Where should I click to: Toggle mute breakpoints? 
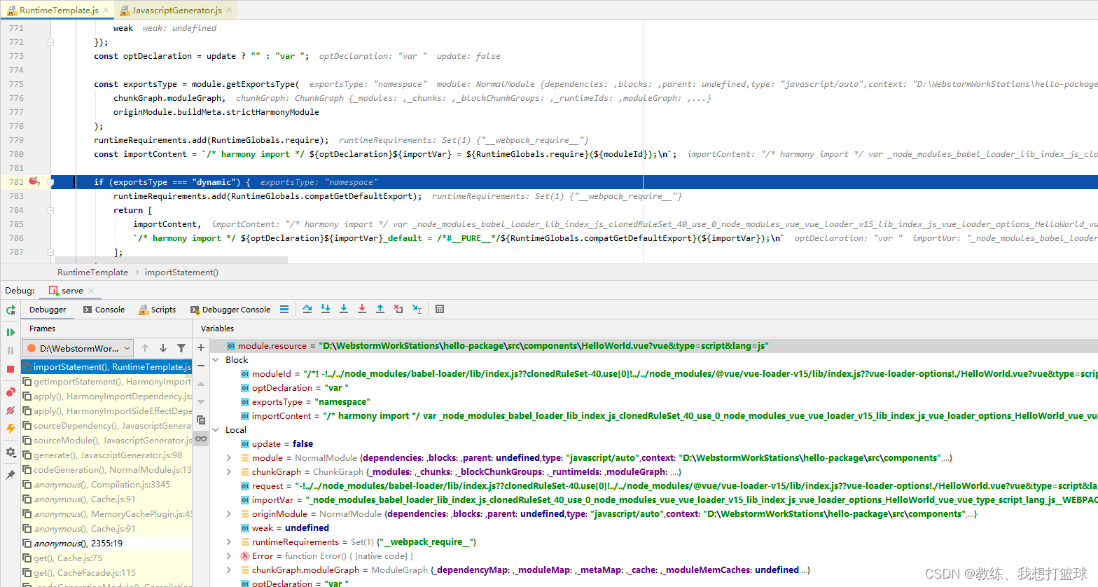[11, 410]
